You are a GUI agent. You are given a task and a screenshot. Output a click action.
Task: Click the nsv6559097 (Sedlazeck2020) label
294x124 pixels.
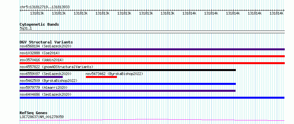coord(46,74)
